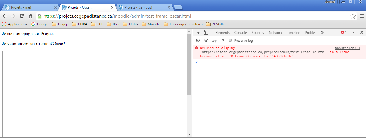Click the red error count indicator
The width and height of the screenshot is (366, 138).
pyautogui.click(x=344, y=33)
